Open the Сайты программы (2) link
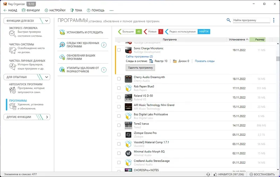The width and height of the screenshot is (280, 177). 139,56
